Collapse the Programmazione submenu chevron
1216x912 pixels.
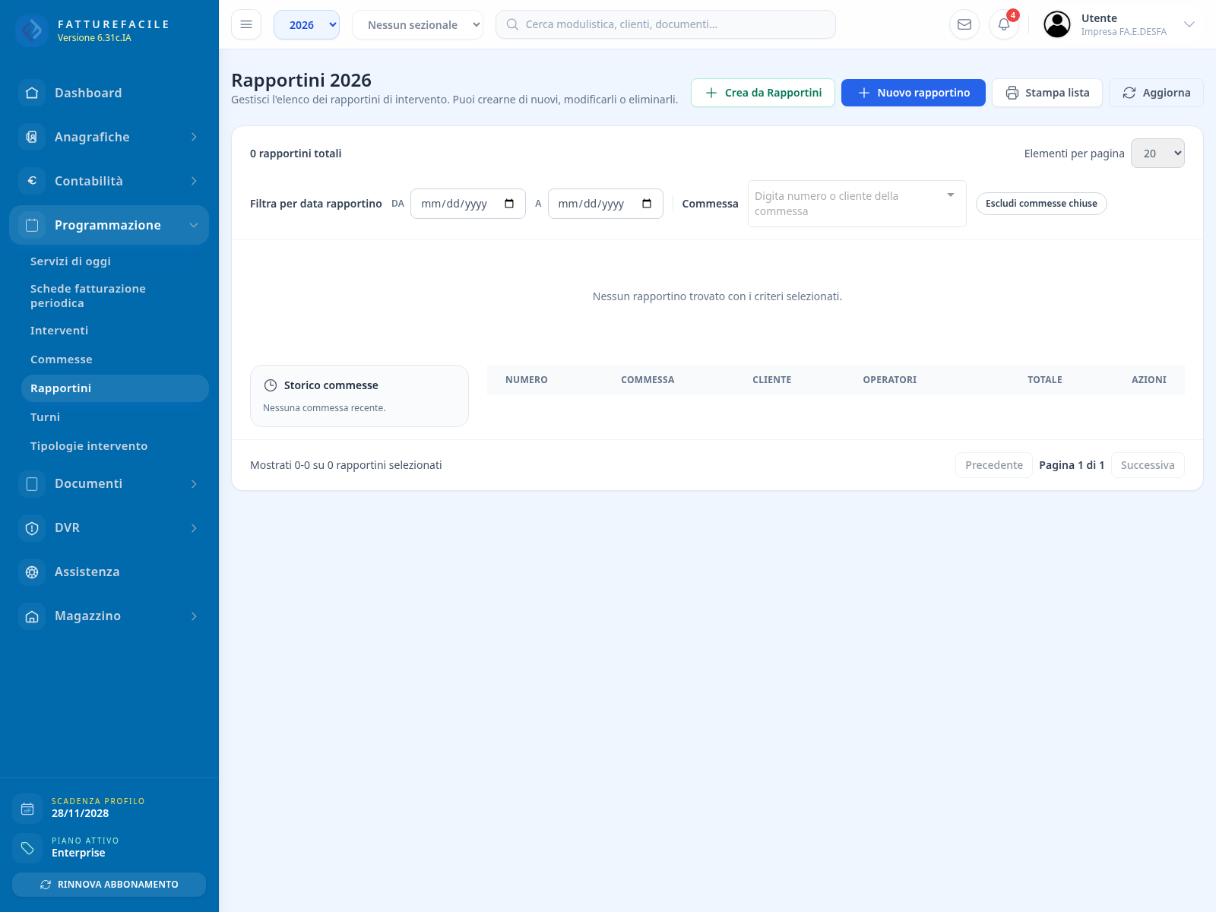coord(194,225)
